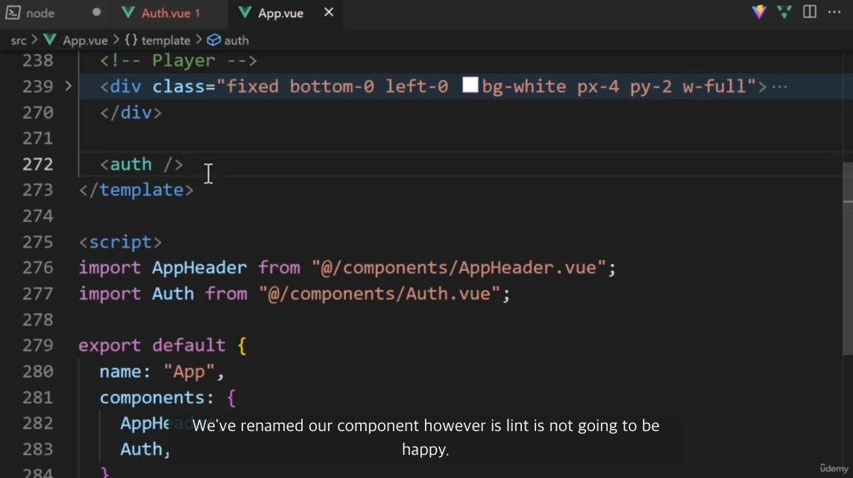Select src in the breadcrumb

[19, 40]
